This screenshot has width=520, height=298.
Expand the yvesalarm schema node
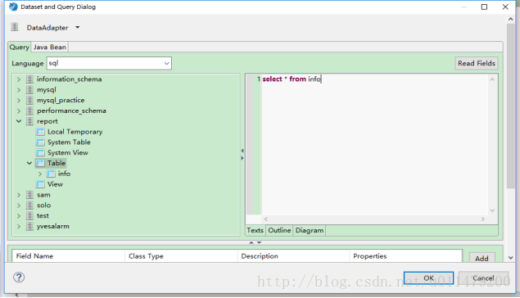(x=19, y=227)
